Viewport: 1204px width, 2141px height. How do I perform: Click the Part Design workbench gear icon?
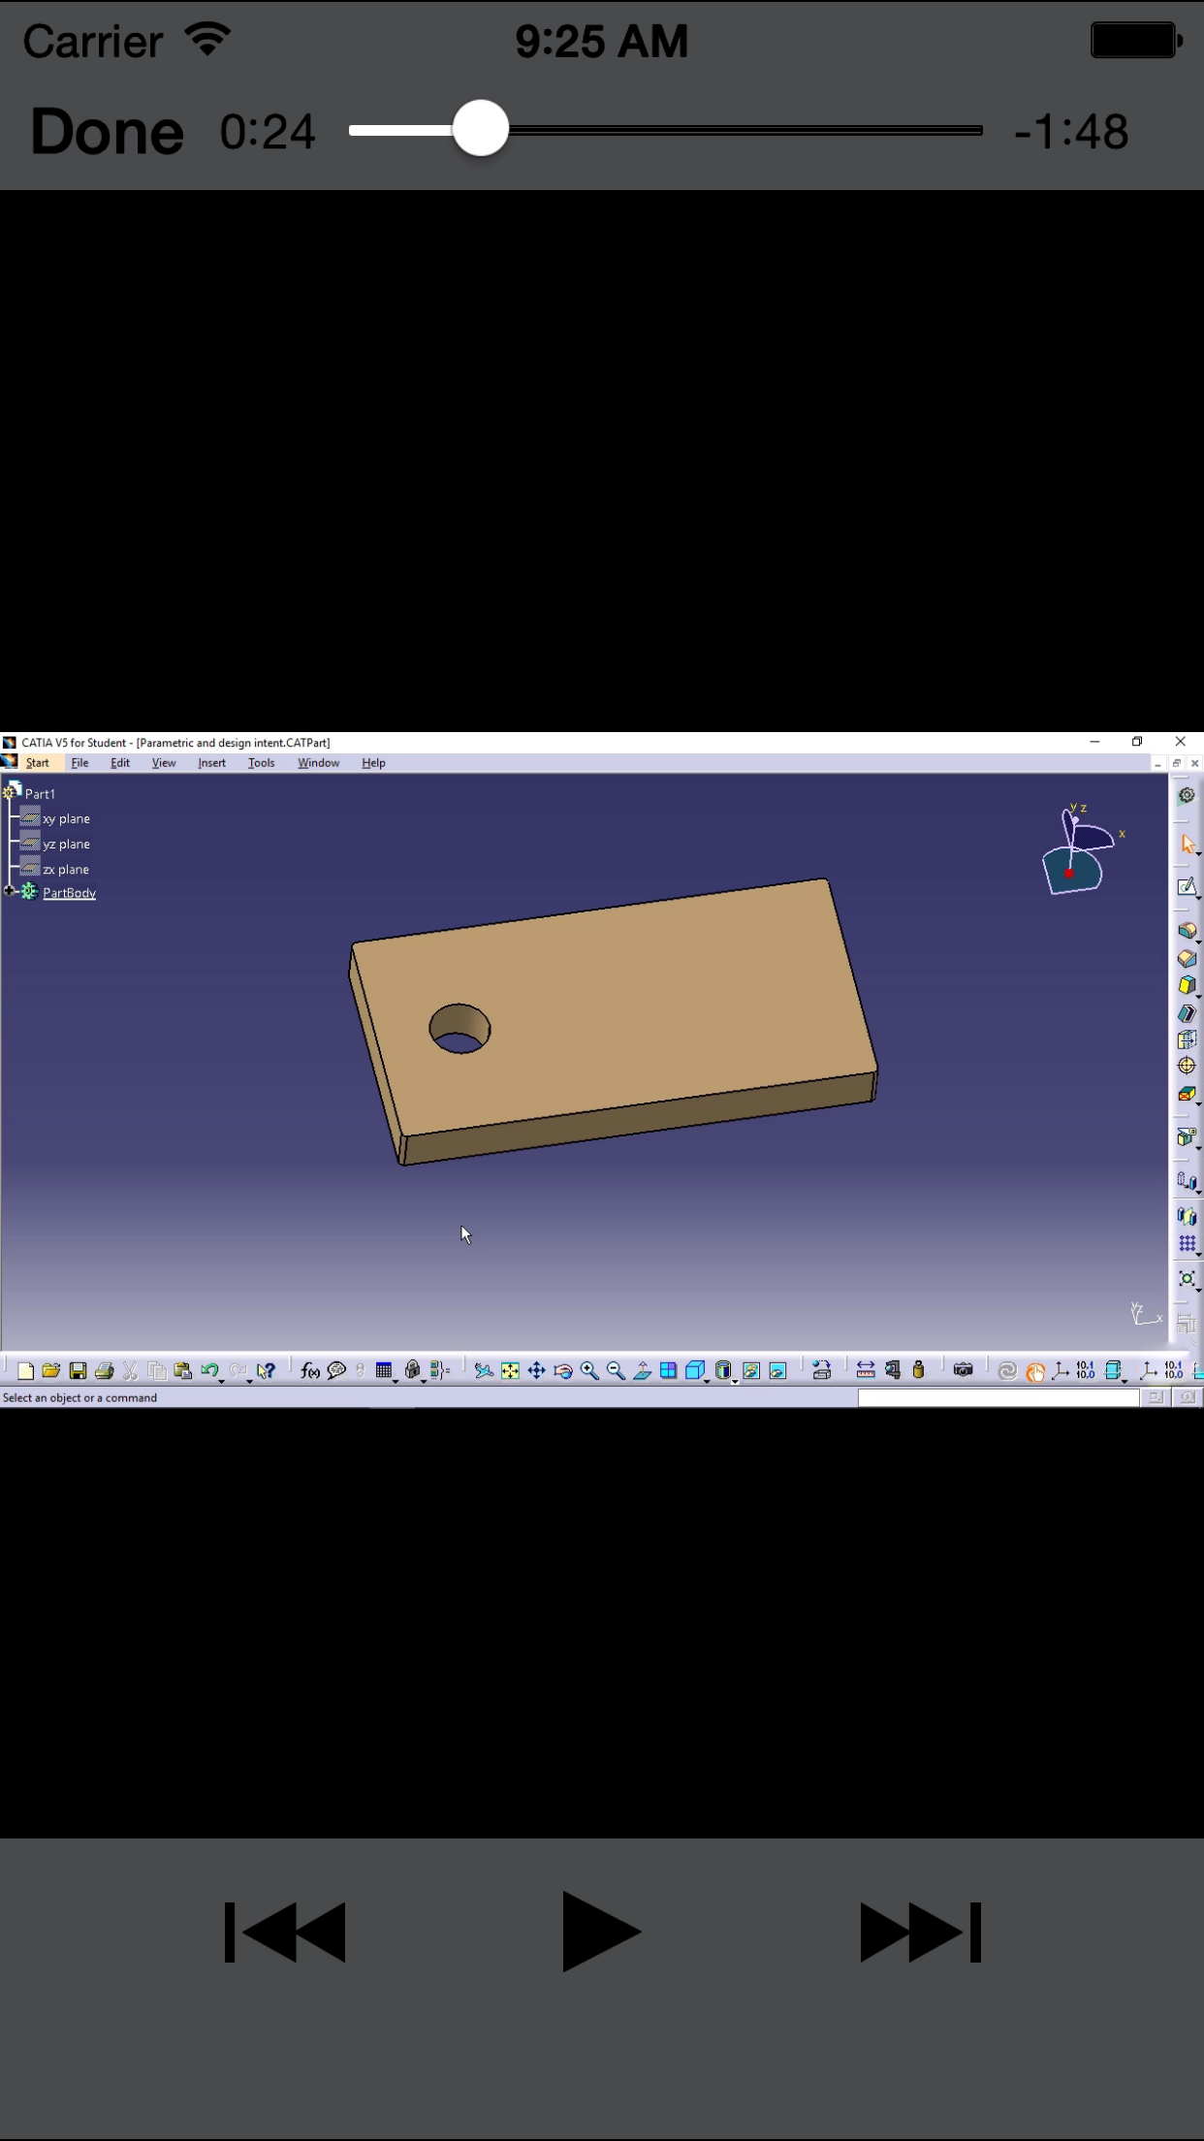point(1187,795)
